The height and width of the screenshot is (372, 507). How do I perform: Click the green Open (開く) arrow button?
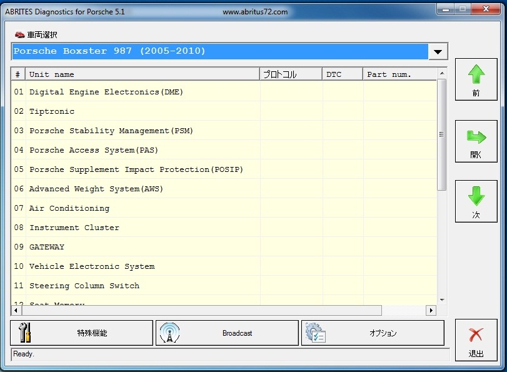point(476,141)
